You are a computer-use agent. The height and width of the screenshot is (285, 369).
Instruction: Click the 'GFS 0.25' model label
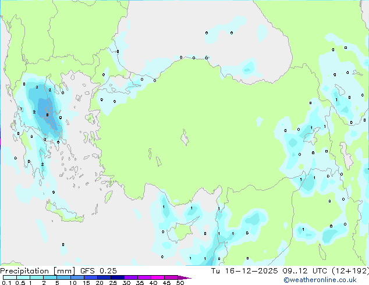pyautogui.click(x=98, y=271)
